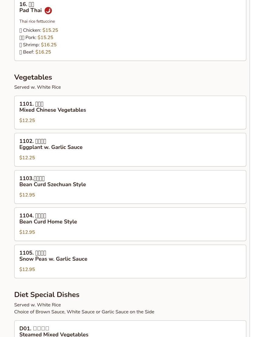Click the $12.95 price under Bean Curd Home Style
The width and height of the screenshot is (256, 337).
coord(27,232)
